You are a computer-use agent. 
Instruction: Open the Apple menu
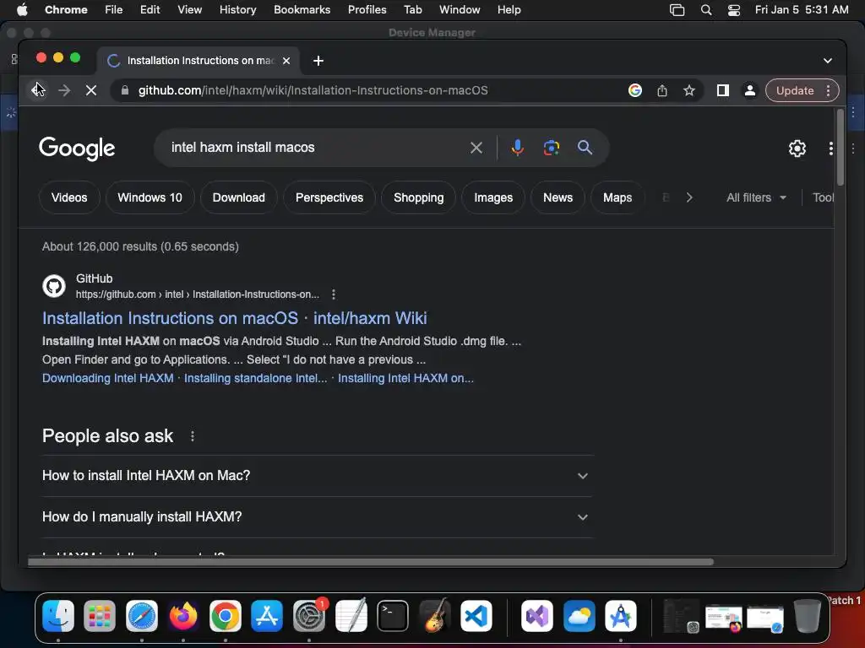coord(22,10)
